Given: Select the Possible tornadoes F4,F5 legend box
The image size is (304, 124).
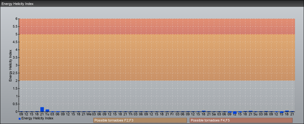Looking at the screenshot, I should [241, 120].
